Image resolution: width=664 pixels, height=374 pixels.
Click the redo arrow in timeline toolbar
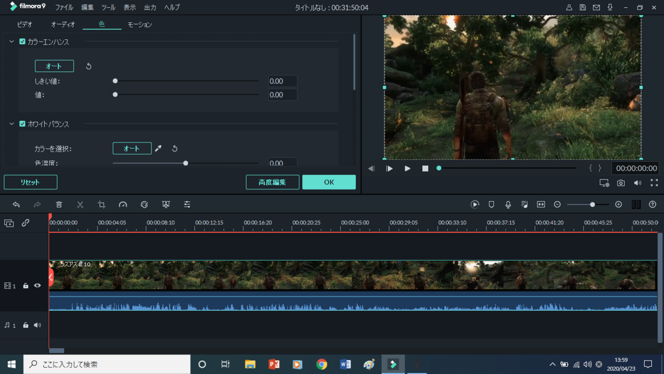pyautogui.click(x=37, y=204)
